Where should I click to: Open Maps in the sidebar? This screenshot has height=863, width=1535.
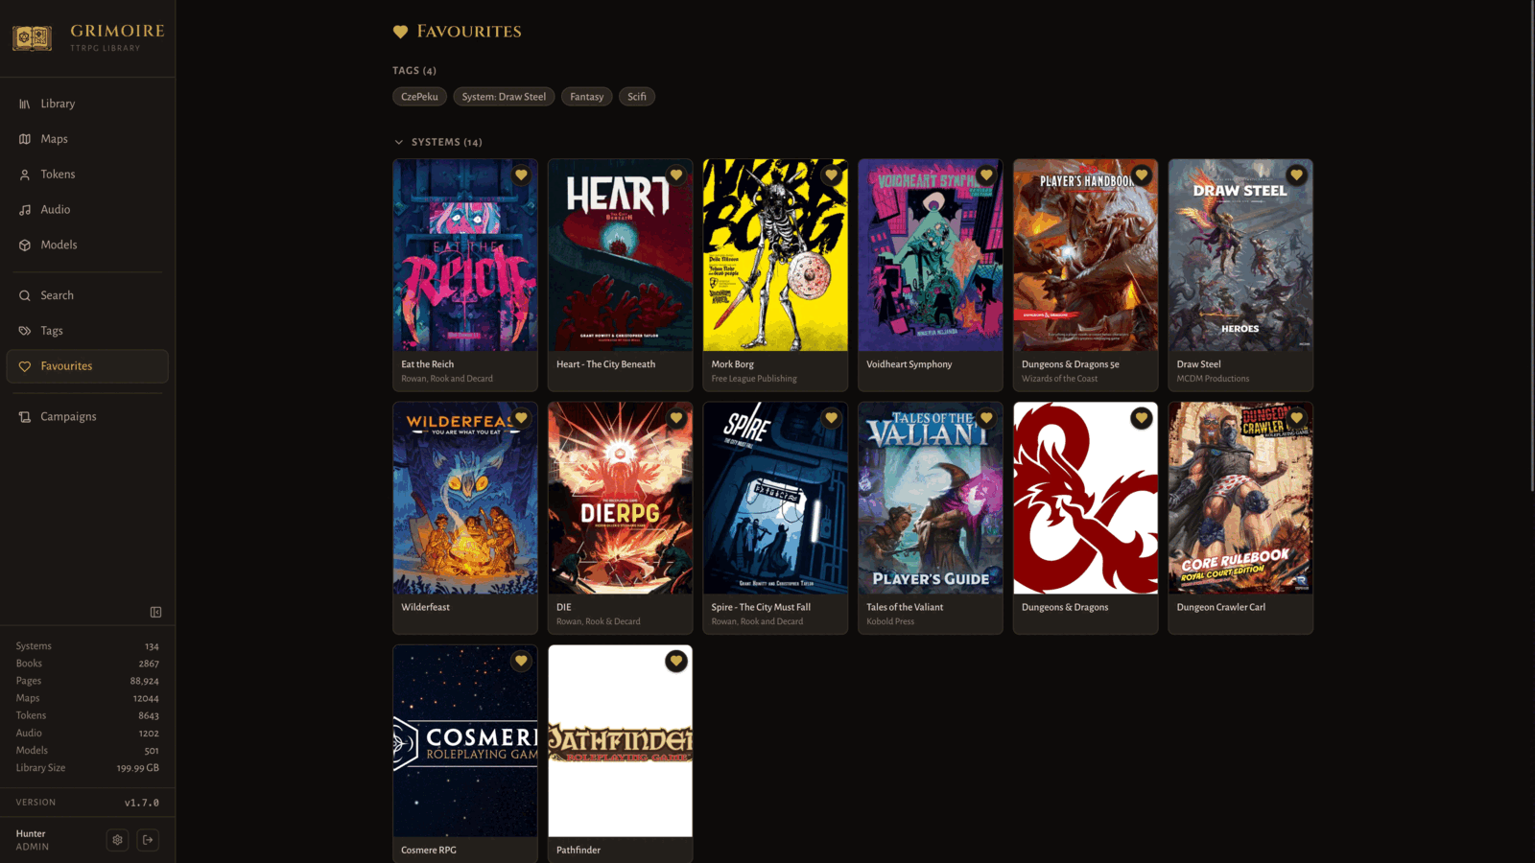[x=87, y=139]
